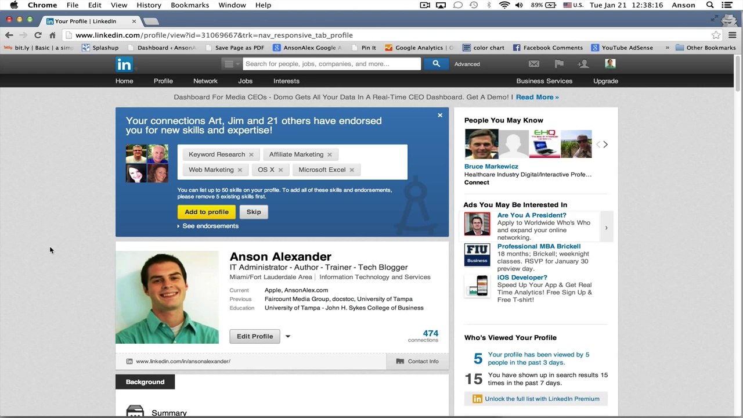
Task: Open Contact Info panel
Action: (x=417, y=361)
